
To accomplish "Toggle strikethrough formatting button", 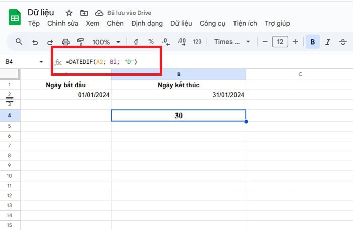I will tap(343, 42).
